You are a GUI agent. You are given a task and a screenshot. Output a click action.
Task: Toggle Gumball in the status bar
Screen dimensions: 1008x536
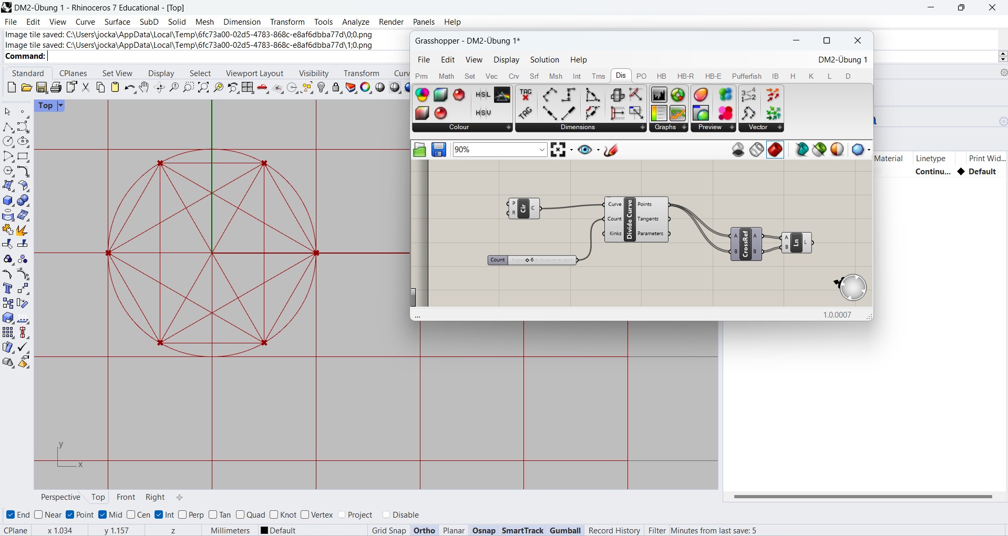click(565, 531)
